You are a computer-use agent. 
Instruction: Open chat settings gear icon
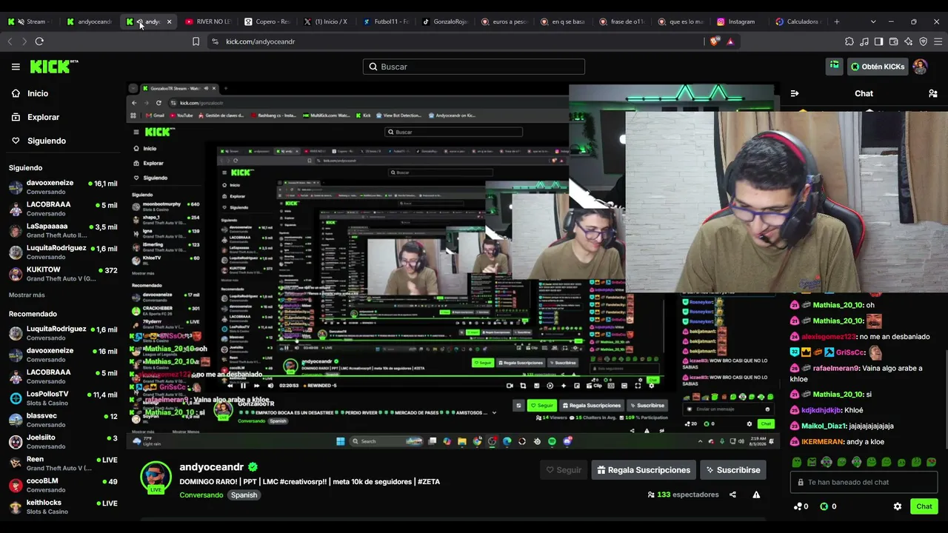[898, 506]
